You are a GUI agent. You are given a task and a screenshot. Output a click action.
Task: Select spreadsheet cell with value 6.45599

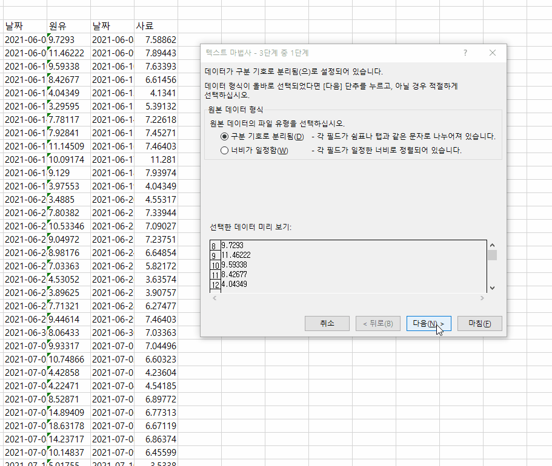tap(156, 452)
